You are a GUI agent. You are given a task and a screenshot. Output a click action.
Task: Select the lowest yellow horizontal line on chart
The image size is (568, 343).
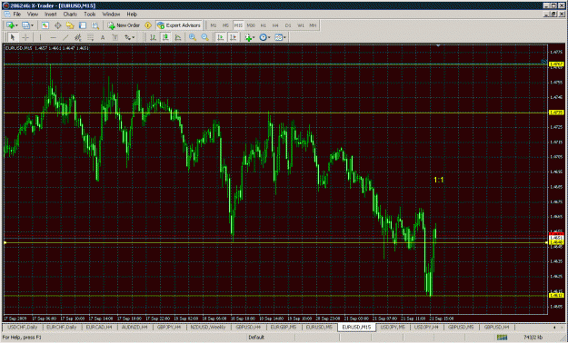pyautogui.click(x=275, y=296)
